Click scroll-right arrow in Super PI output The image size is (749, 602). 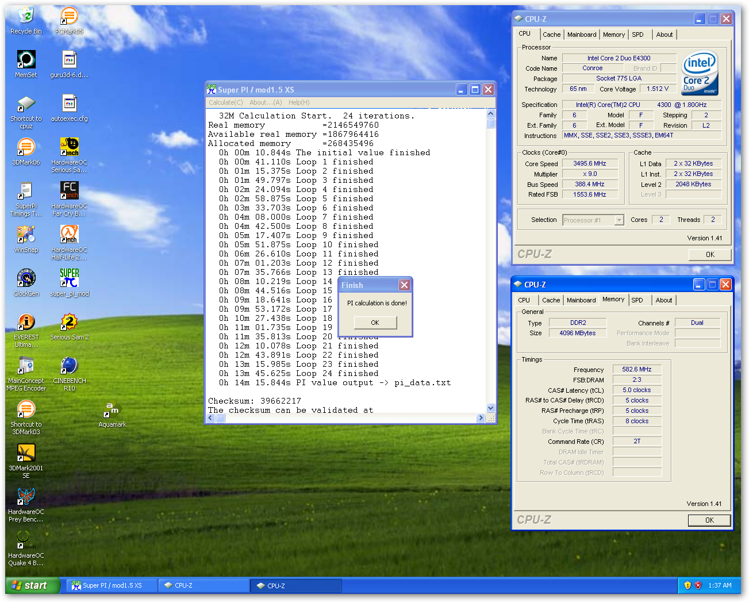pyautogui.click(x=481, y=418)
